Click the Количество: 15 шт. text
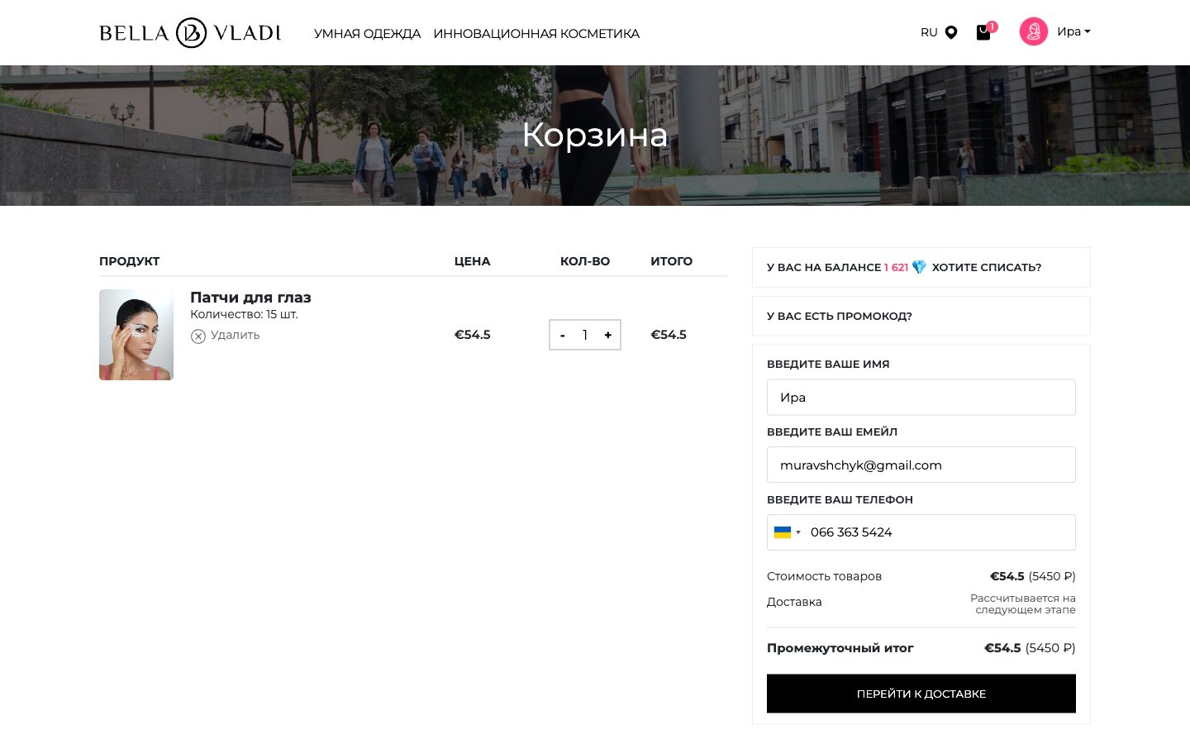Image resolution: width=1190 pixels, height=744 pixels. click(x=244, y=314)
